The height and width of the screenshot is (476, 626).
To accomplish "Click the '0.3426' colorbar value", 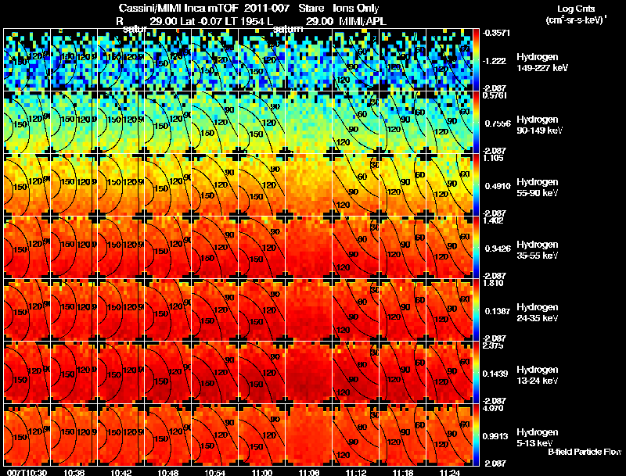I will pyautogui.click(x=498, y=249).
